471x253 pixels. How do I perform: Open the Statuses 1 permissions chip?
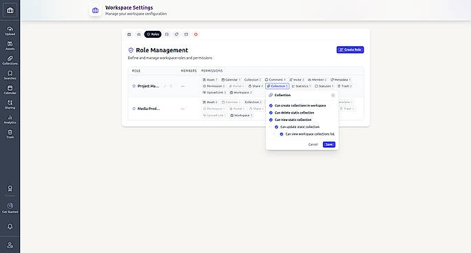pyautogui.click(x=324, y=86)
